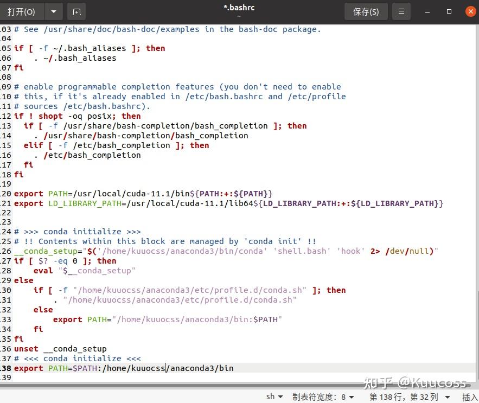Click the *.bashrc title bar label
This screenshot has height=403, width=479.
pyautogui.click(x=239, y=8)
